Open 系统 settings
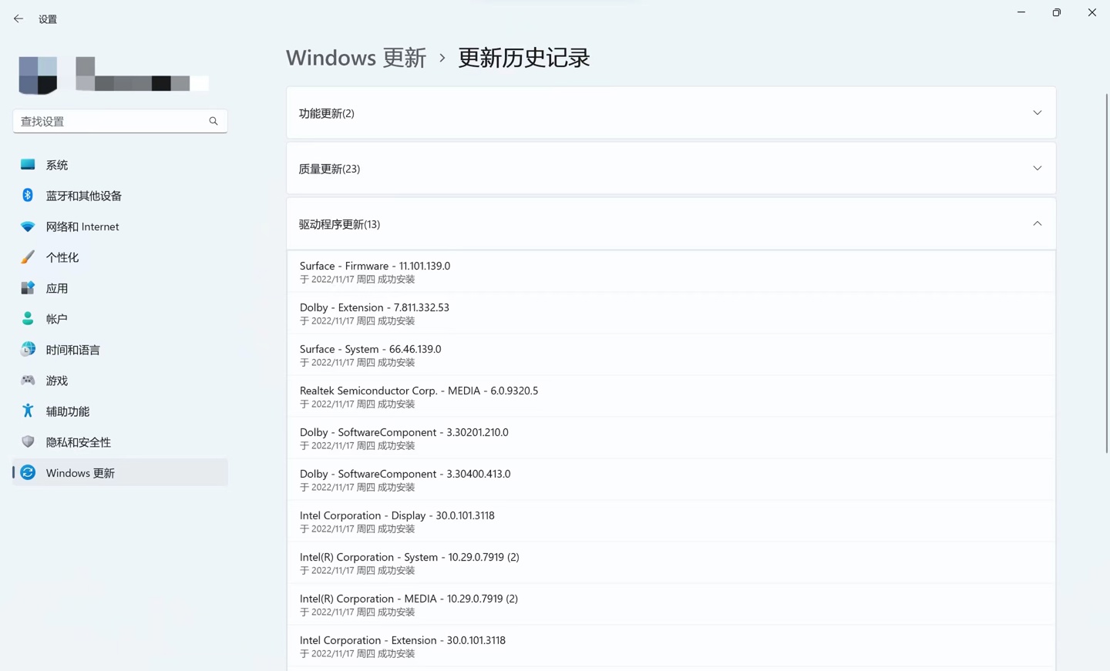1110x671 pixels. tap(120, 165)
